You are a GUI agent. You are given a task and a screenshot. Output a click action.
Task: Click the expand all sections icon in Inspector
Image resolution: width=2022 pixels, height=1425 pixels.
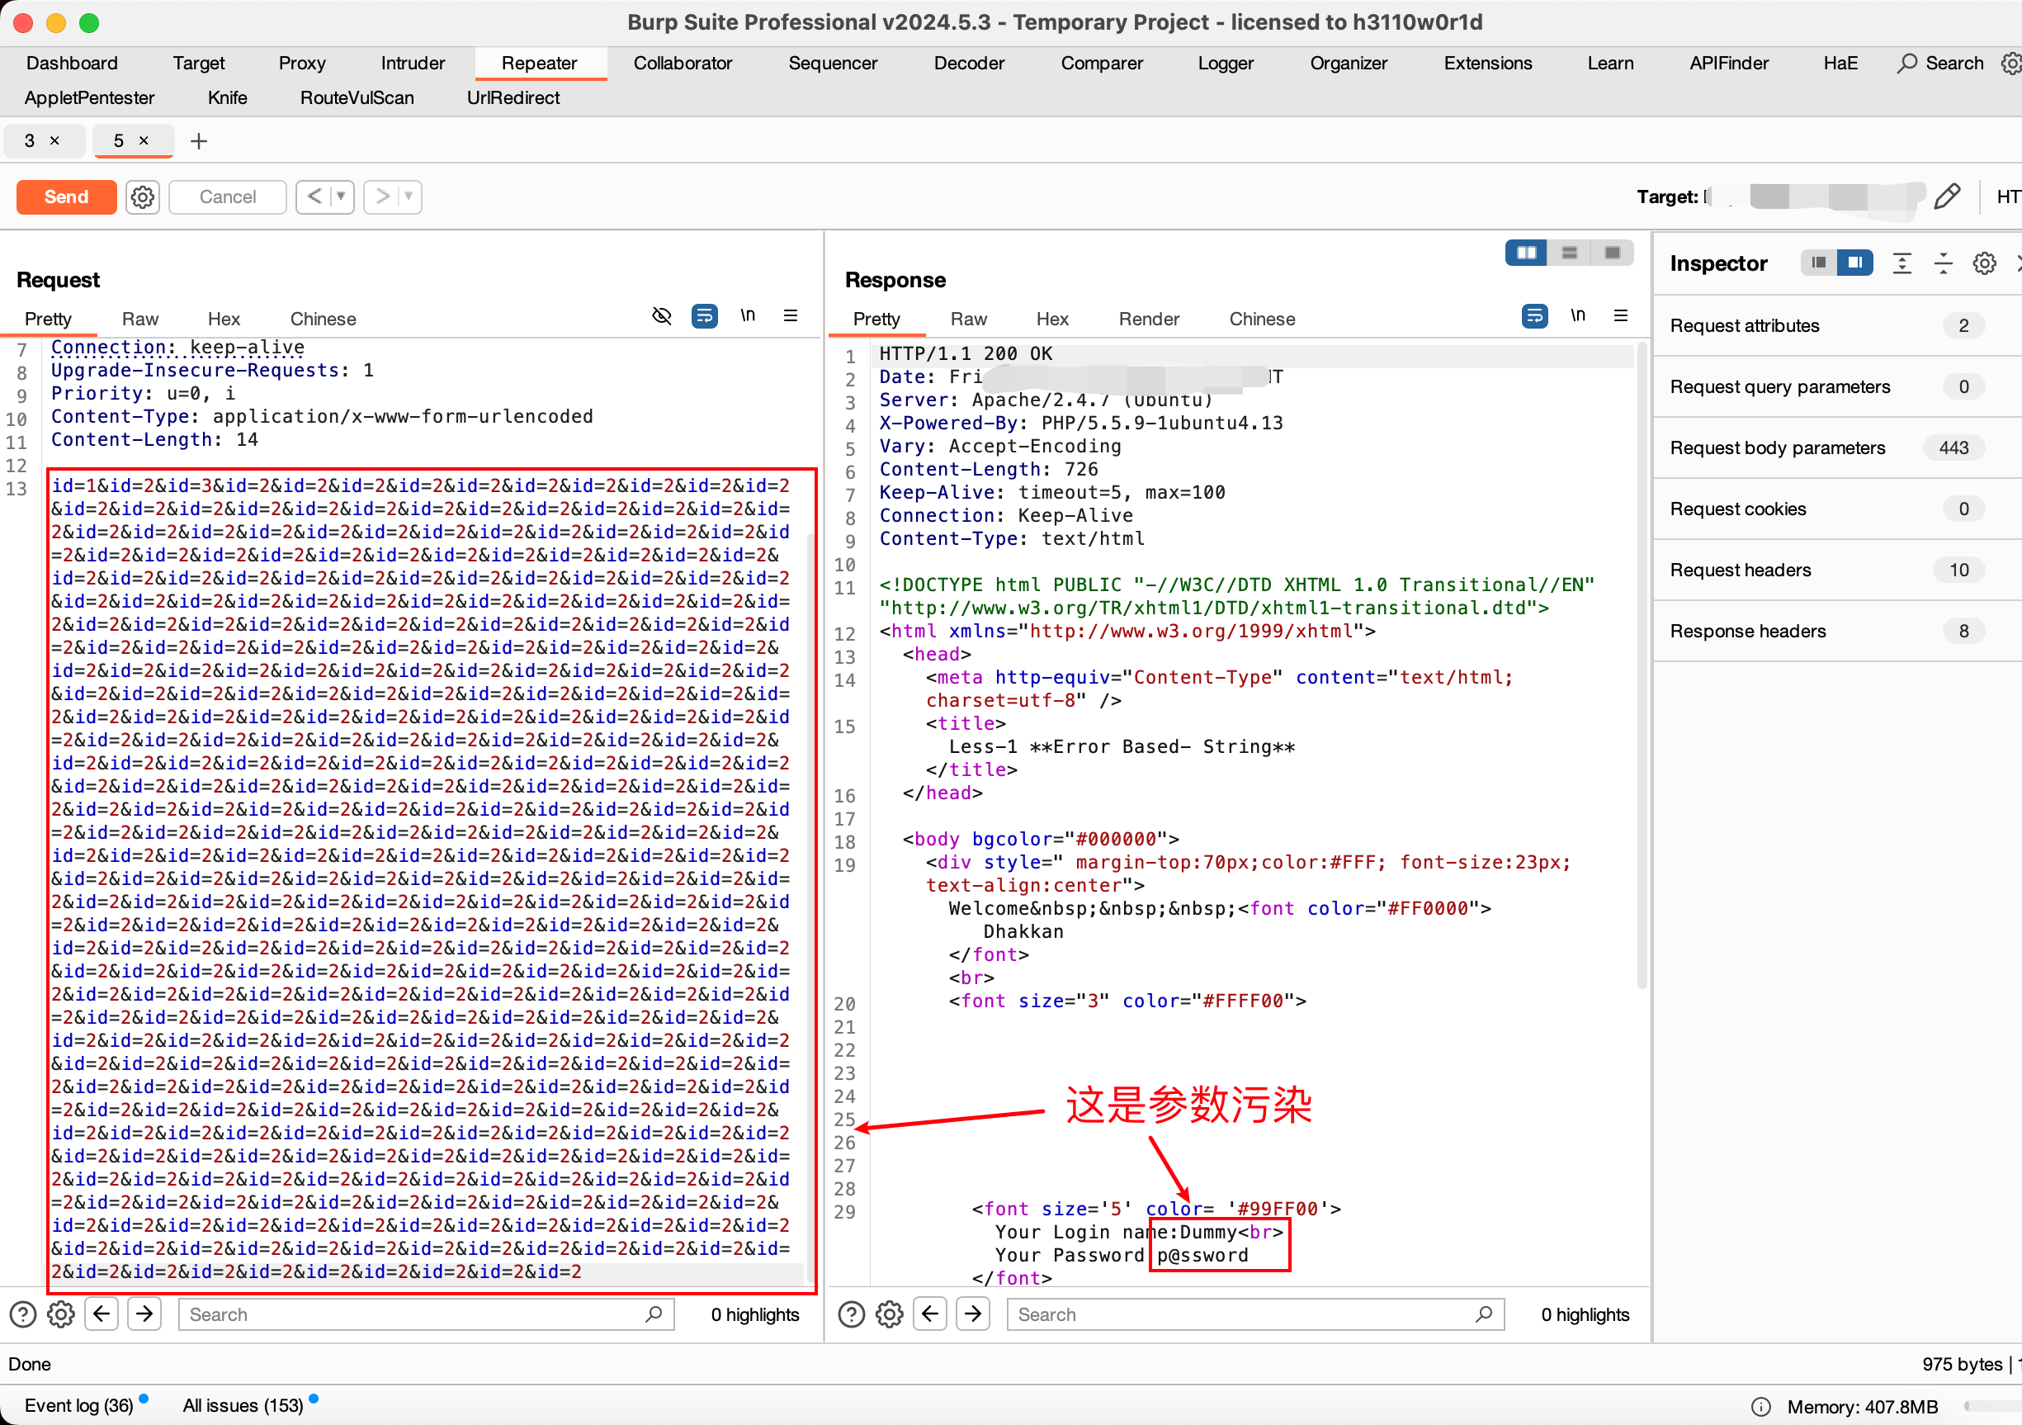[1902, 263]
